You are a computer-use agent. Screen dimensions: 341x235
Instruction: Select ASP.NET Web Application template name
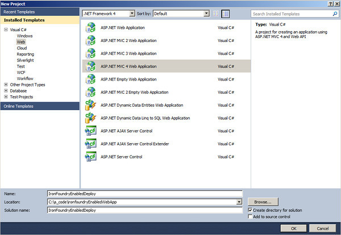pyautogui.click(x=122, y=28)
